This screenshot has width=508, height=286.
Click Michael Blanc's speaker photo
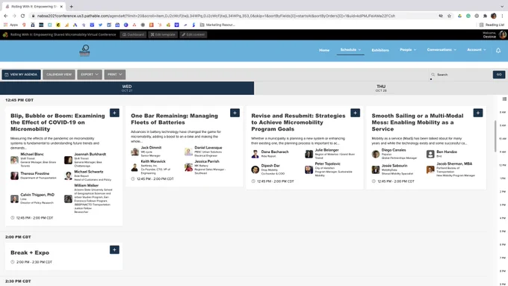14,160
